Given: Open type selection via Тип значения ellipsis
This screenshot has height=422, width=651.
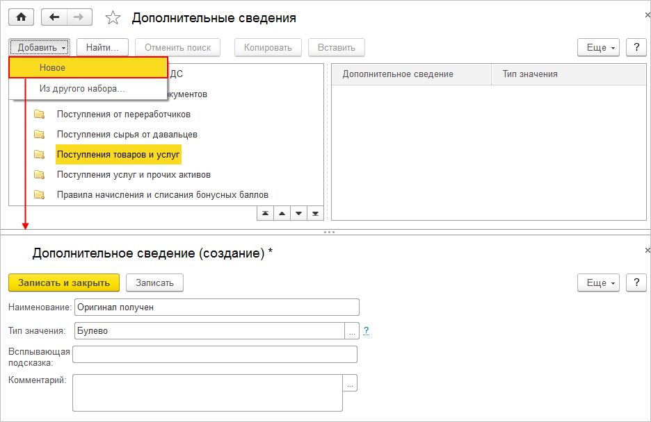Looking at the screenshot, I should tap(352, 331).
